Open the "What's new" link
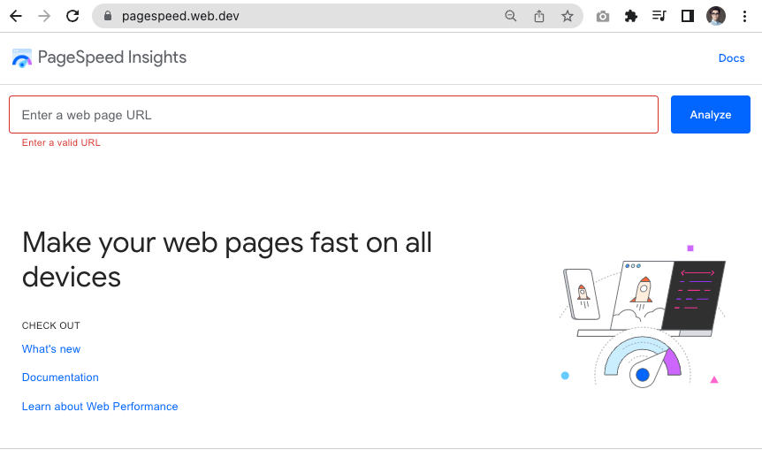Screen dimensions: 762x450 [x=51, y=349]
